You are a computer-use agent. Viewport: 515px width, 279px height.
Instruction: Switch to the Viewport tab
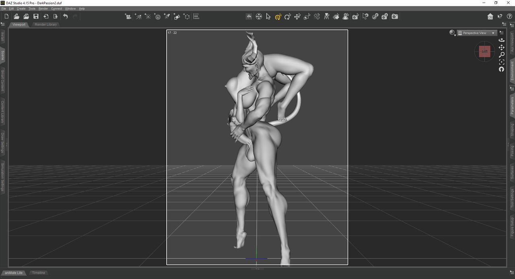pos(19,25)
